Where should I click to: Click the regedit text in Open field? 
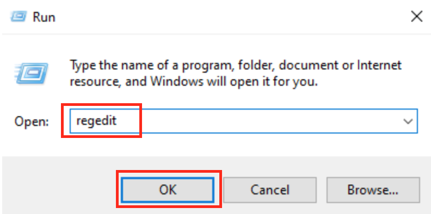[x=96, y=121]
